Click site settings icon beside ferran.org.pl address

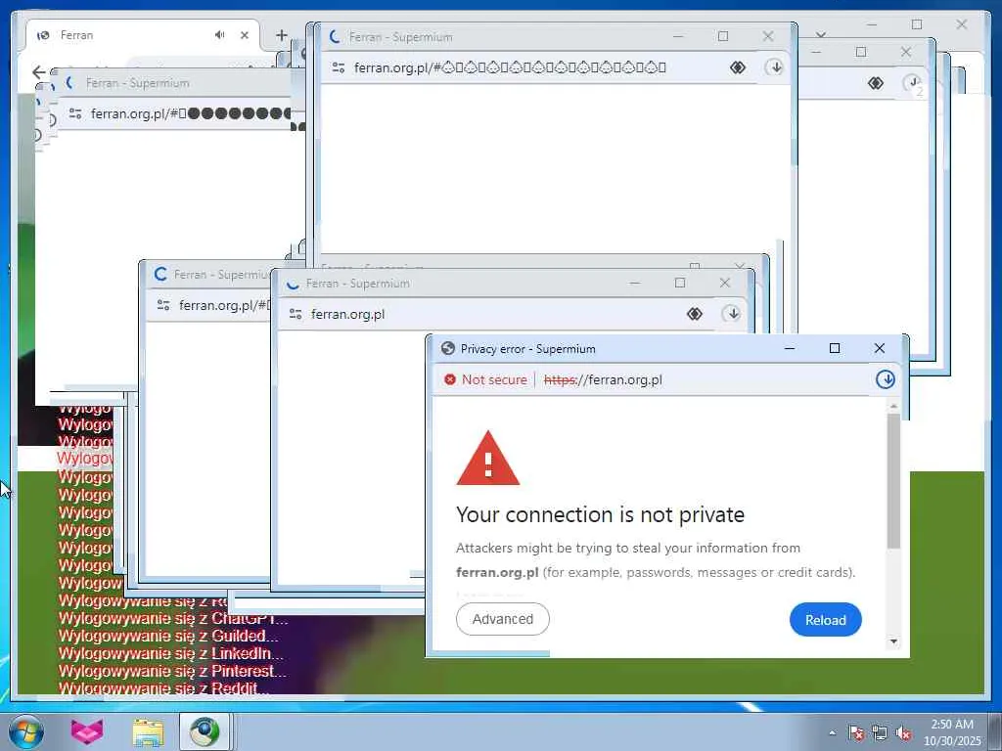tap(296, 314)
